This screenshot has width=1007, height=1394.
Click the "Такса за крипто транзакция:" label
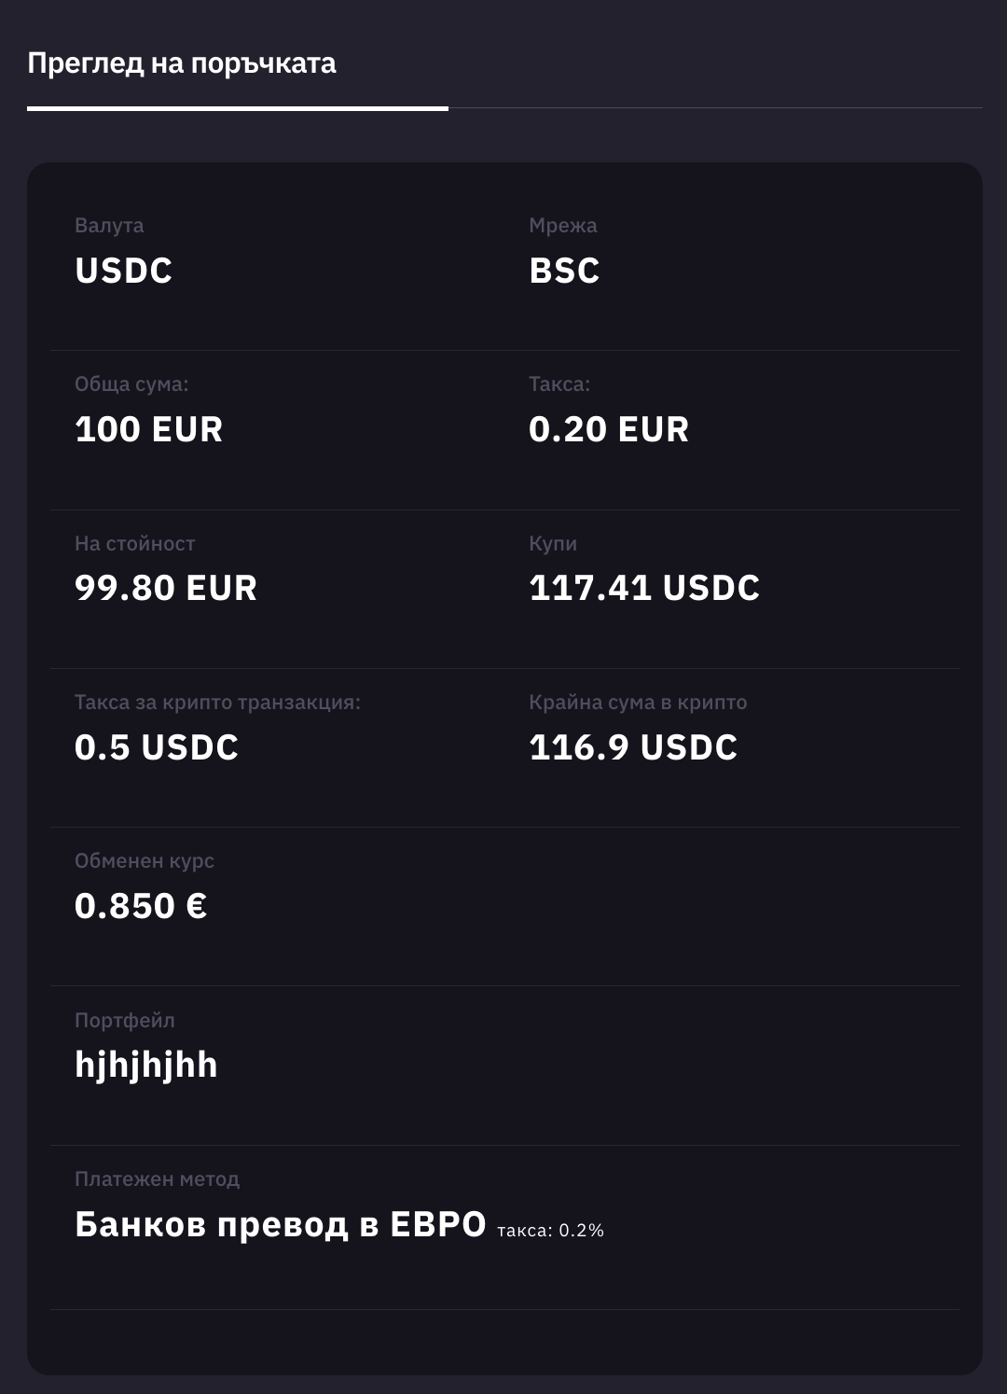point(217,703)
